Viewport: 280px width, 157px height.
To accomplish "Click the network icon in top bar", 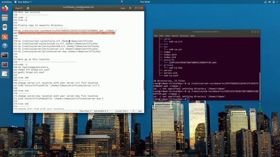I will [266, 2].
